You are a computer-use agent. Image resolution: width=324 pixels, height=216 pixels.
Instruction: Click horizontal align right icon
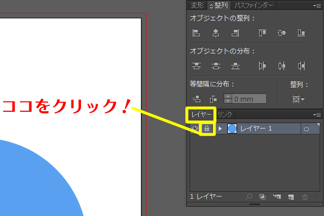235,33
